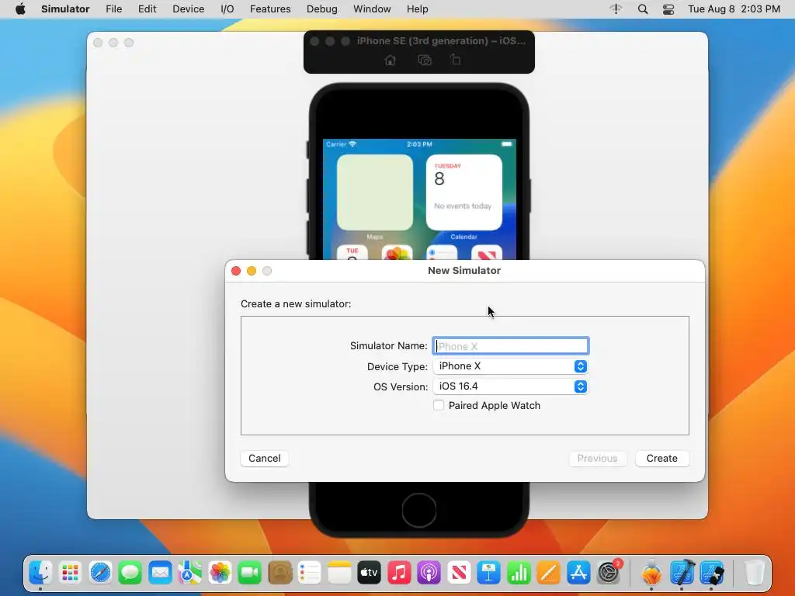
Task: Open Apple TV from the Dock
Action: click(x=369, y=573)
